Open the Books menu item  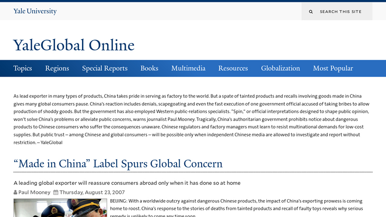pyautogui.click(x=149, y=68)
